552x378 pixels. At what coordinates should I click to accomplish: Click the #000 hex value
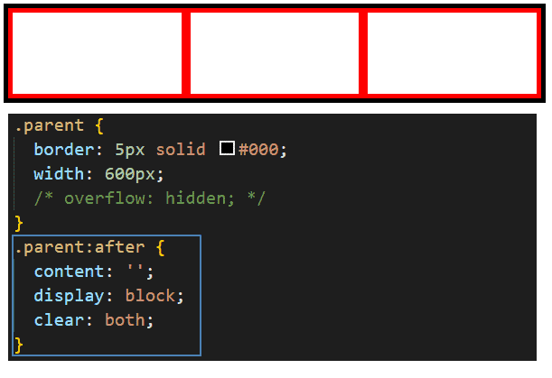258,150
